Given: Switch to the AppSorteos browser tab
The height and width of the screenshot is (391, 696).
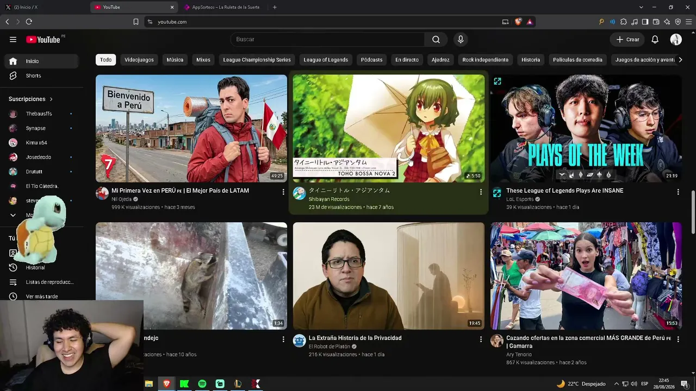Looking at the screenshot, I should coord(223,7).
